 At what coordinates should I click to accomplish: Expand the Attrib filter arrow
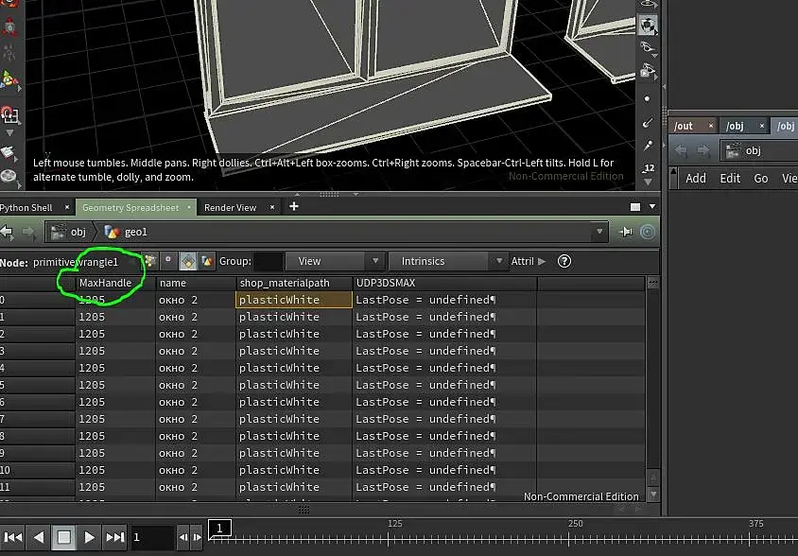coord(542,261)
